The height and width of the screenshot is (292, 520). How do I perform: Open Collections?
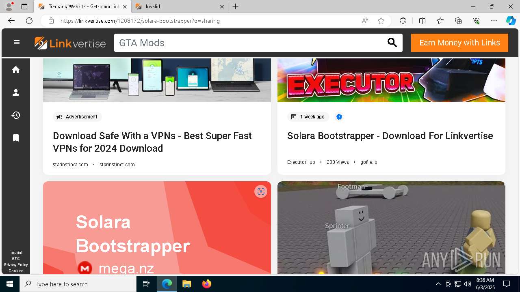tap(458, 21)
